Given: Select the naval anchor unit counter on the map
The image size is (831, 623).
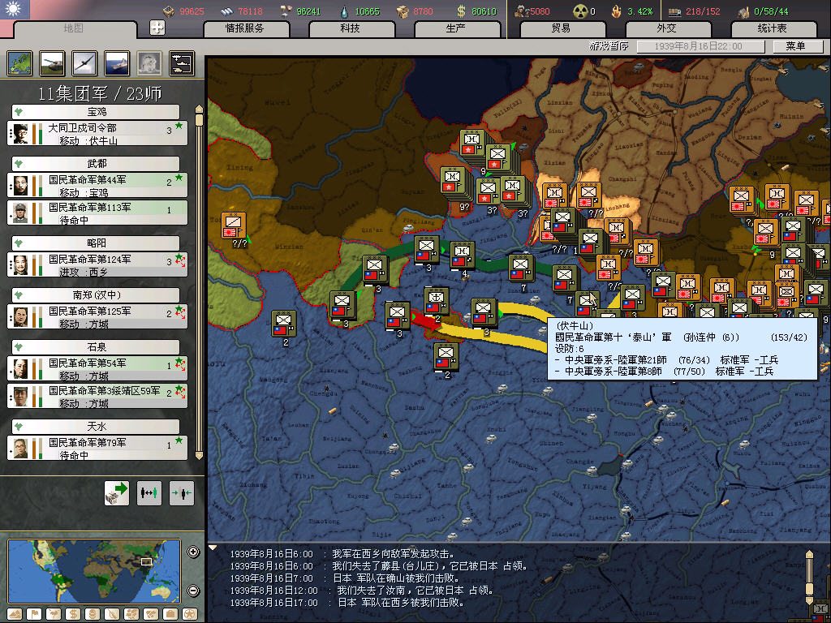Looking at the screenshot, I should (436, 301).
